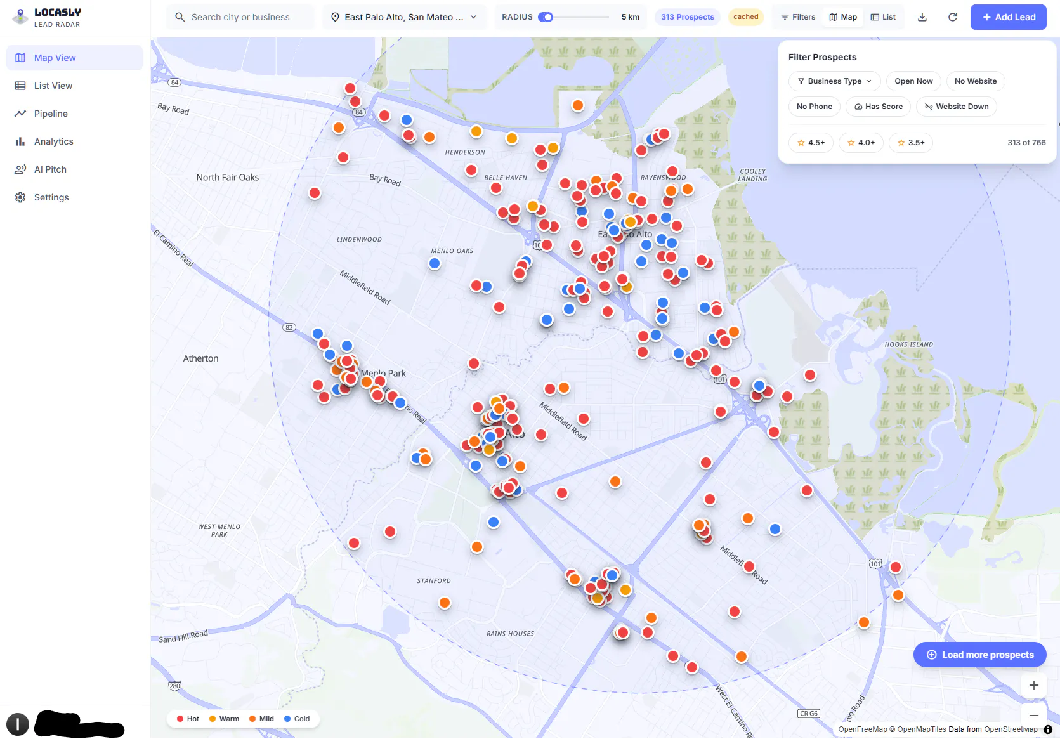Select the 3.5+ rating filter
The image size is (1060, 739).
click(x=911, y=143)
